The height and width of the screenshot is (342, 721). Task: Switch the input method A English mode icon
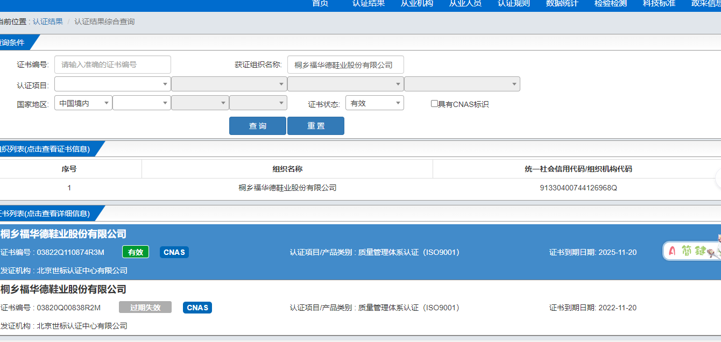click(671, 251)
